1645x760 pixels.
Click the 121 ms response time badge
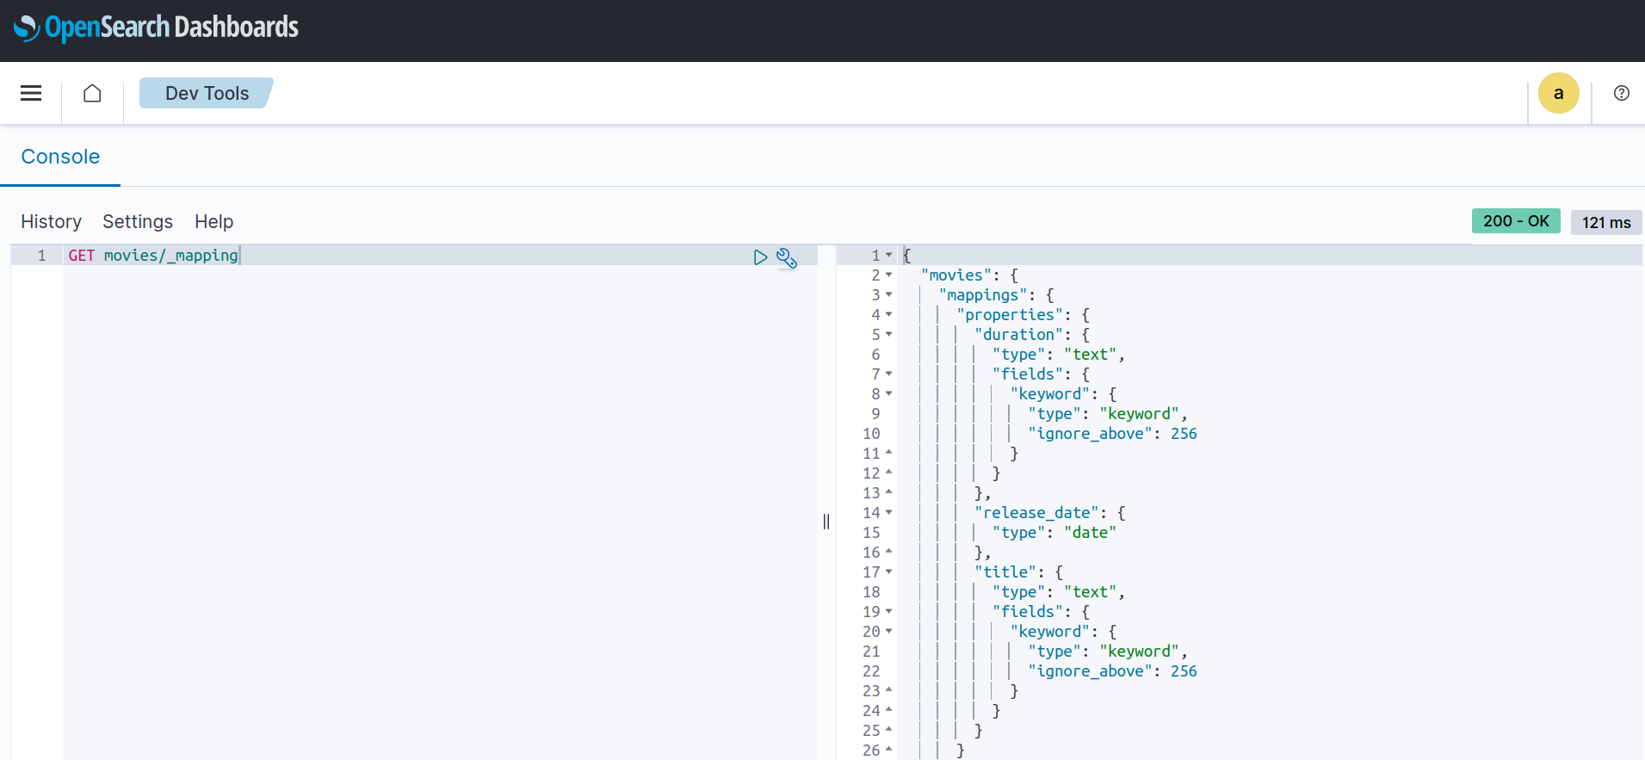click(1606, 222)
